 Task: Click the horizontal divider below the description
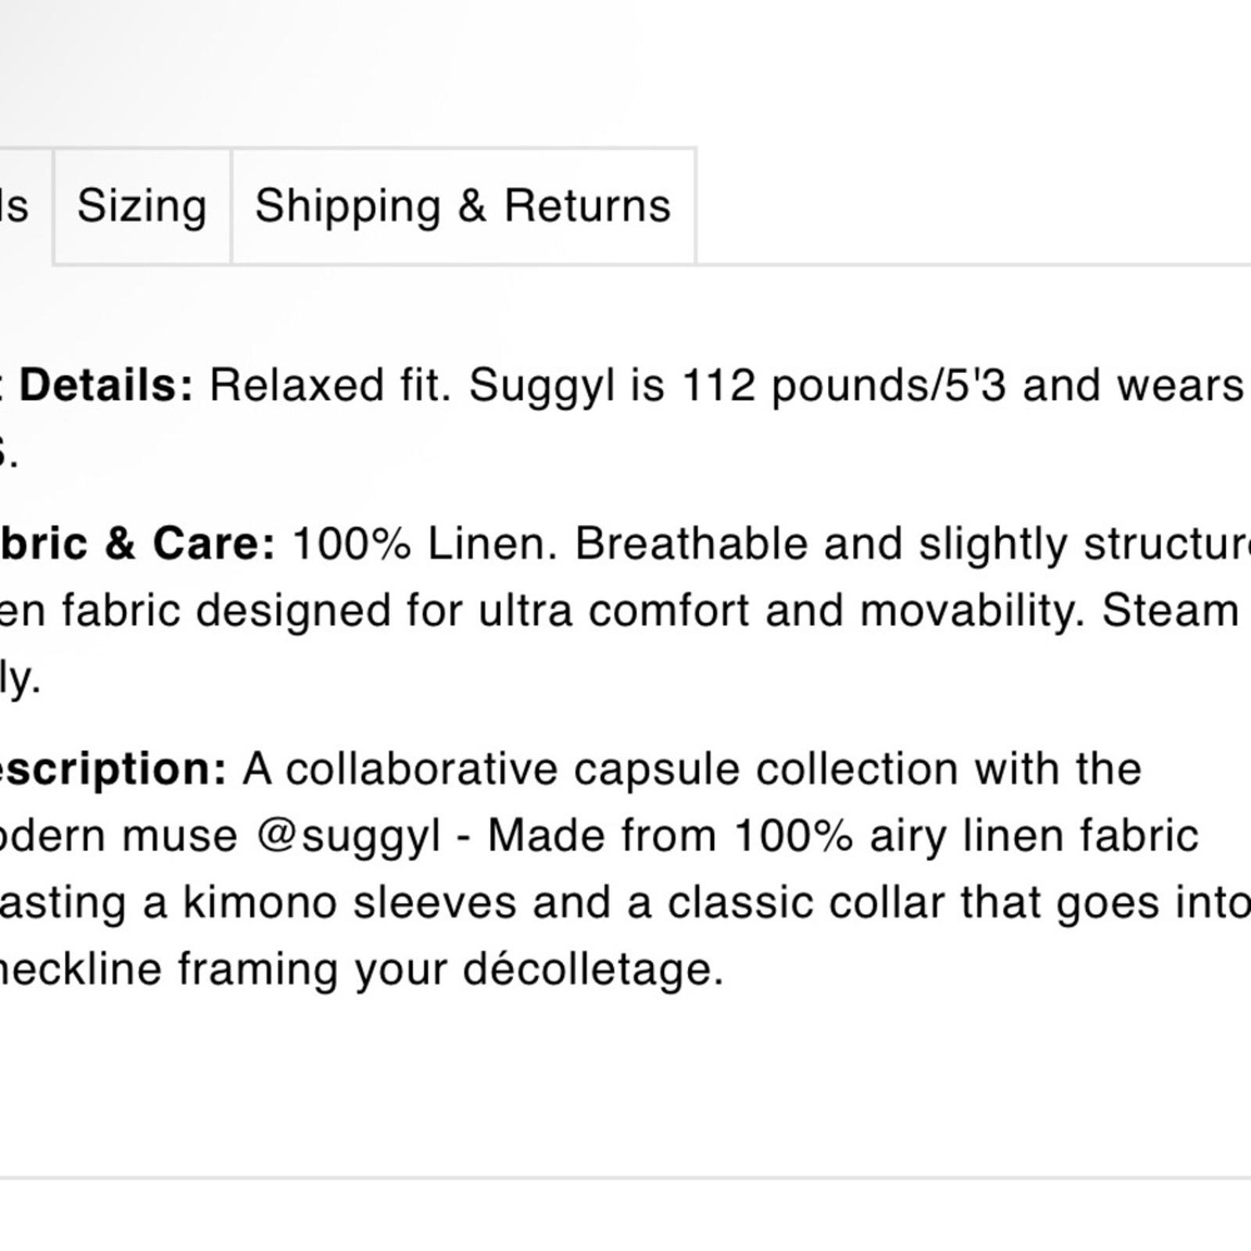pos(625,1178)
